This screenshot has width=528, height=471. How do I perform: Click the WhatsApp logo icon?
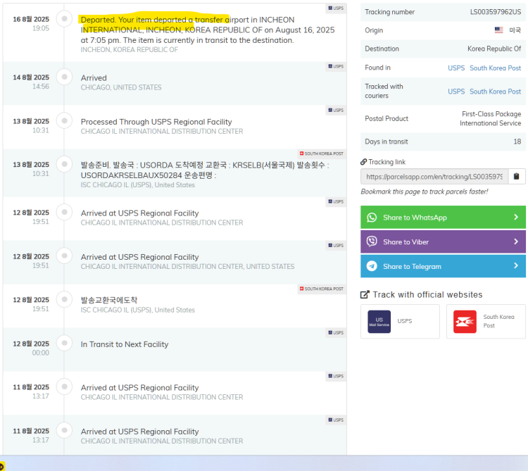(x=372, y=218)
